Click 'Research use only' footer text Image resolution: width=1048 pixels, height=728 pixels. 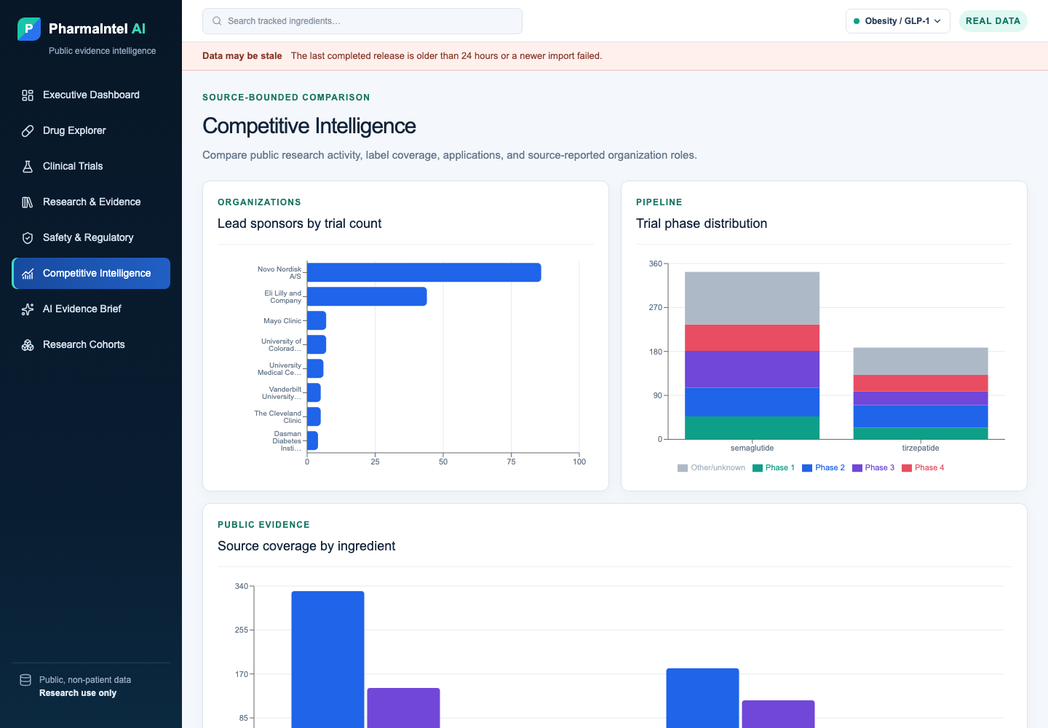tap(78, 693)
